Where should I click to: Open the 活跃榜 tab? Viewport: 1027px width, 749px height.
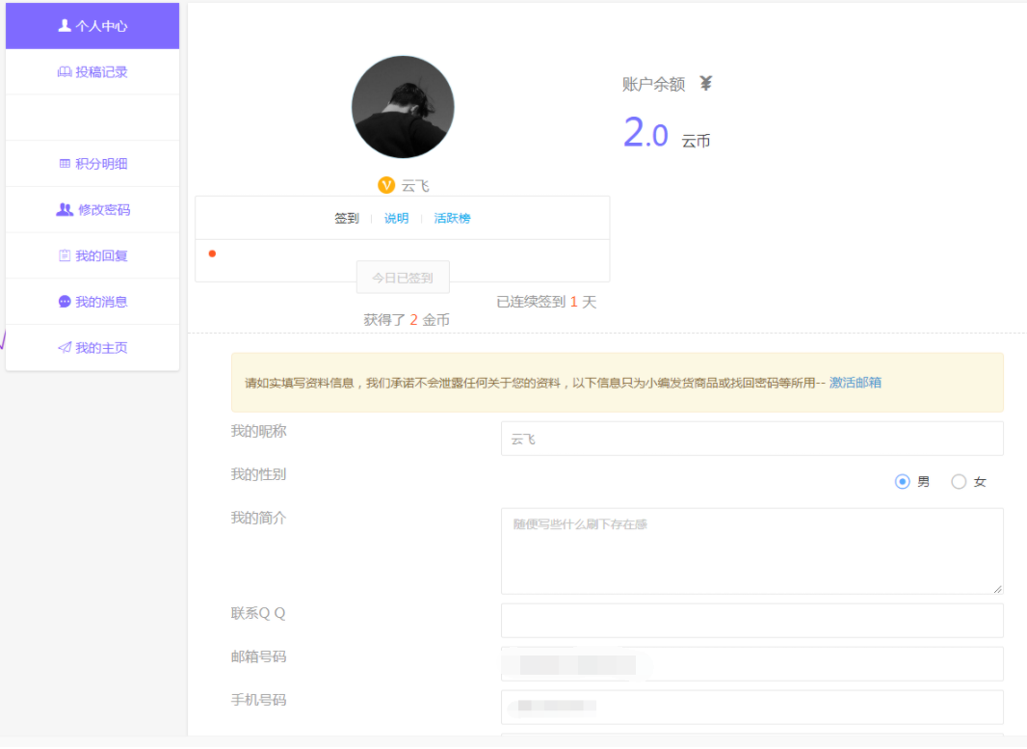click(x=452, y=219)
